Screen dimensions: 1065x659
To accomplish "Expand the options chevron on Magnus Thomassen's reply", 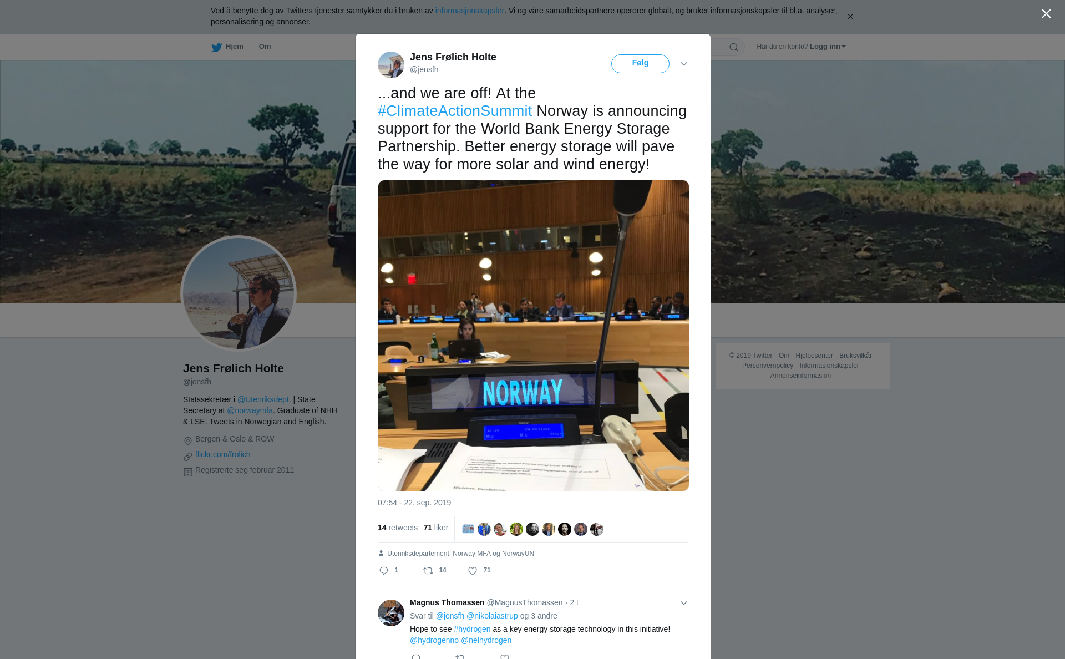I will (684, 603).
